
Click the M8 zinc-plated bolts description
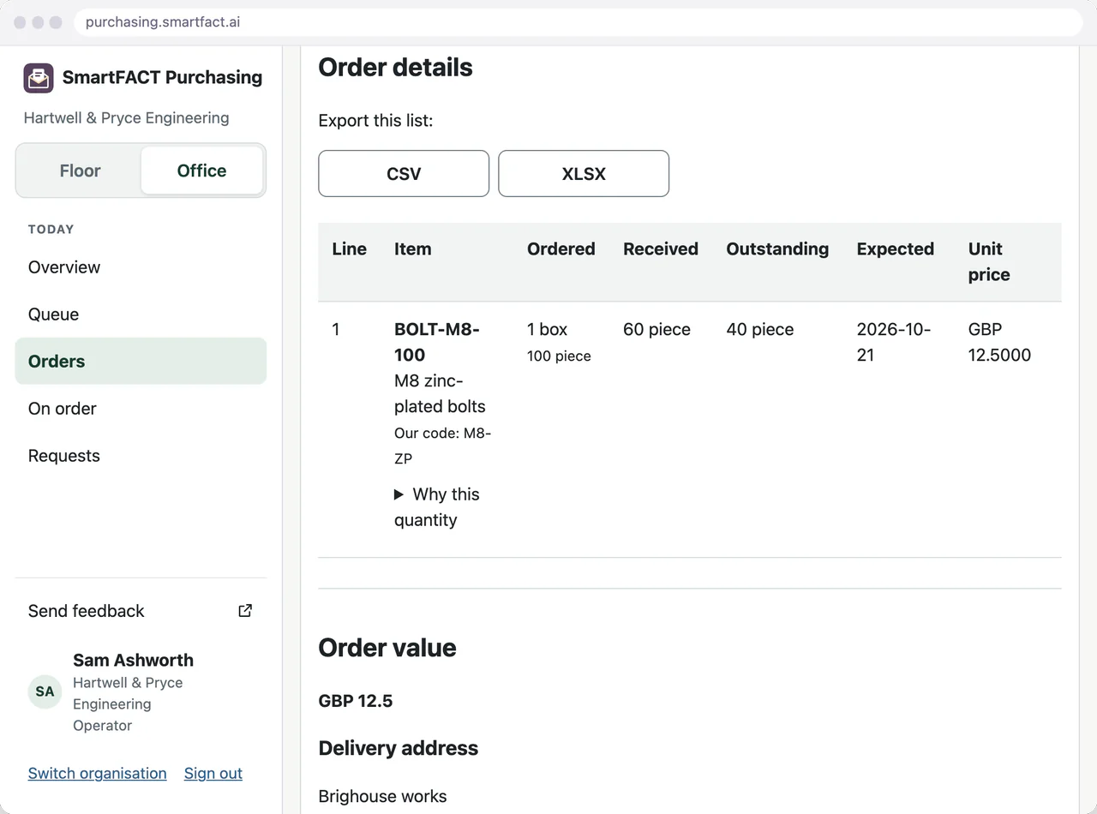click(x=440, y=393)
